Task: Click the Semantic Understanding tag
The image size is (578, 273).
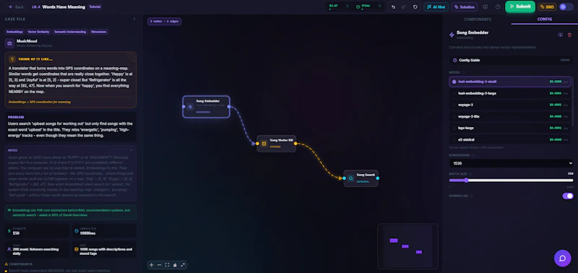Action: pos(70,32)
